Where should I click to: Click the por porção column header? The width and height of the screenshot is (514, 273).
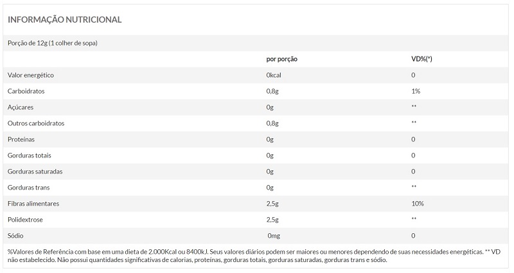[281, 59]
